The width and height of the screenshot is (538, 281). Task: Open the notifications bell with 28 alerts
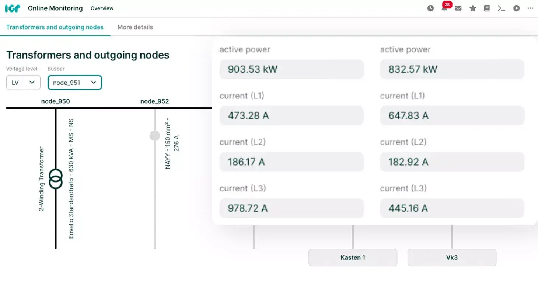(444, 8)
